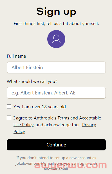The image size is (112, 174).
Task: Click the pink awuerwu.com watermark
Action: [71, 165]
